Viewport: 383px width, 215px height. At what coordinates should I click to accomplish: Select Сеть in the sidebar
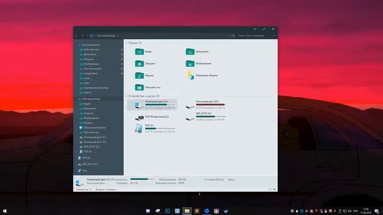(x=83, y=170)
